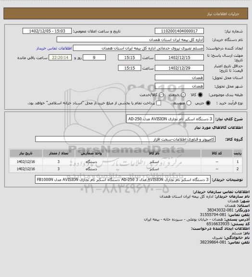
Task: Click the تاریخ نیاز column header
Action: coord(26,153)
